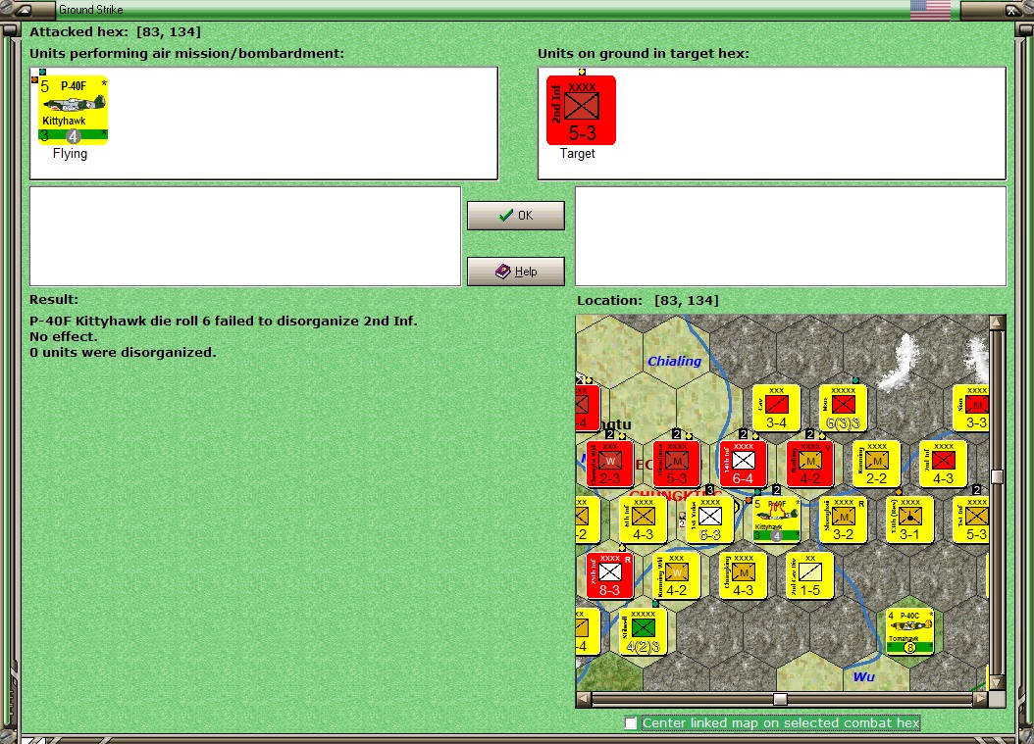1034x744 pixels.
Task: Confirm the ground strike result with OK
Action: (x=516, y=216)
